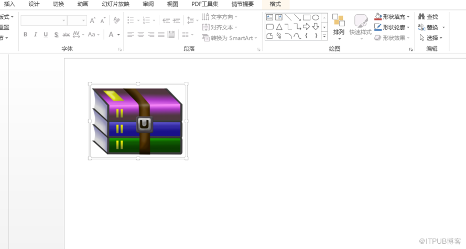
Task: Open the font size combo box
Action: [77, 20]
